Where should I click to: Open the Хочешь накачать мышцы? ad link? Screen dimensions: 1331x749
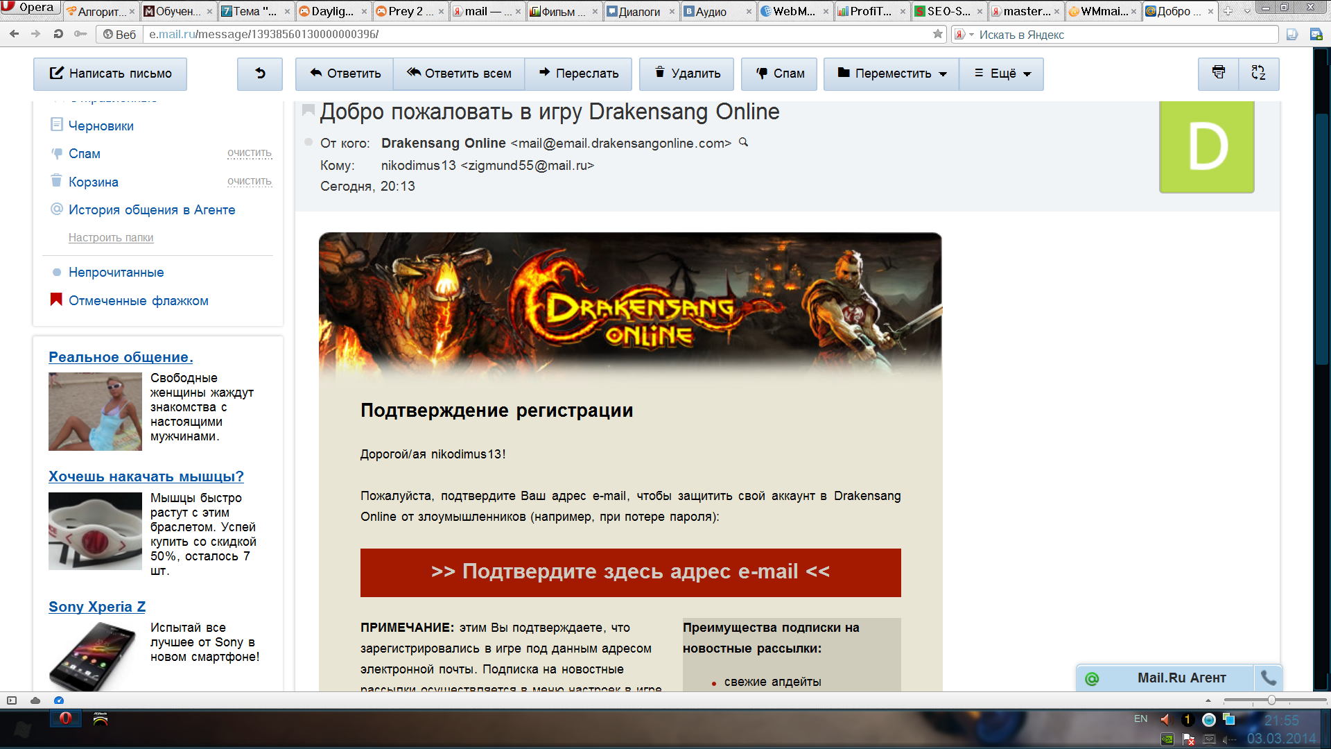point(146,476)
